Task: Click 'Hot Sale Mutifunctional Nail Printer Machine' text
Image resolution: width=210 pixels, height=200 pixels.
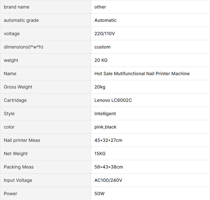Action: point(142,73)
